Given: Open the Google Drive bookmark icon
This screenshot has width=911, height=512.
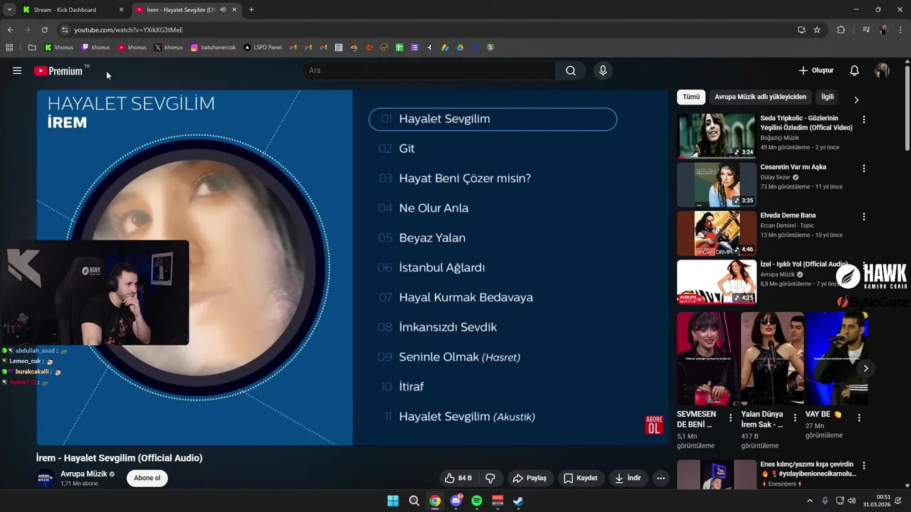Looking at the screenshot, I should click(460, 48).
